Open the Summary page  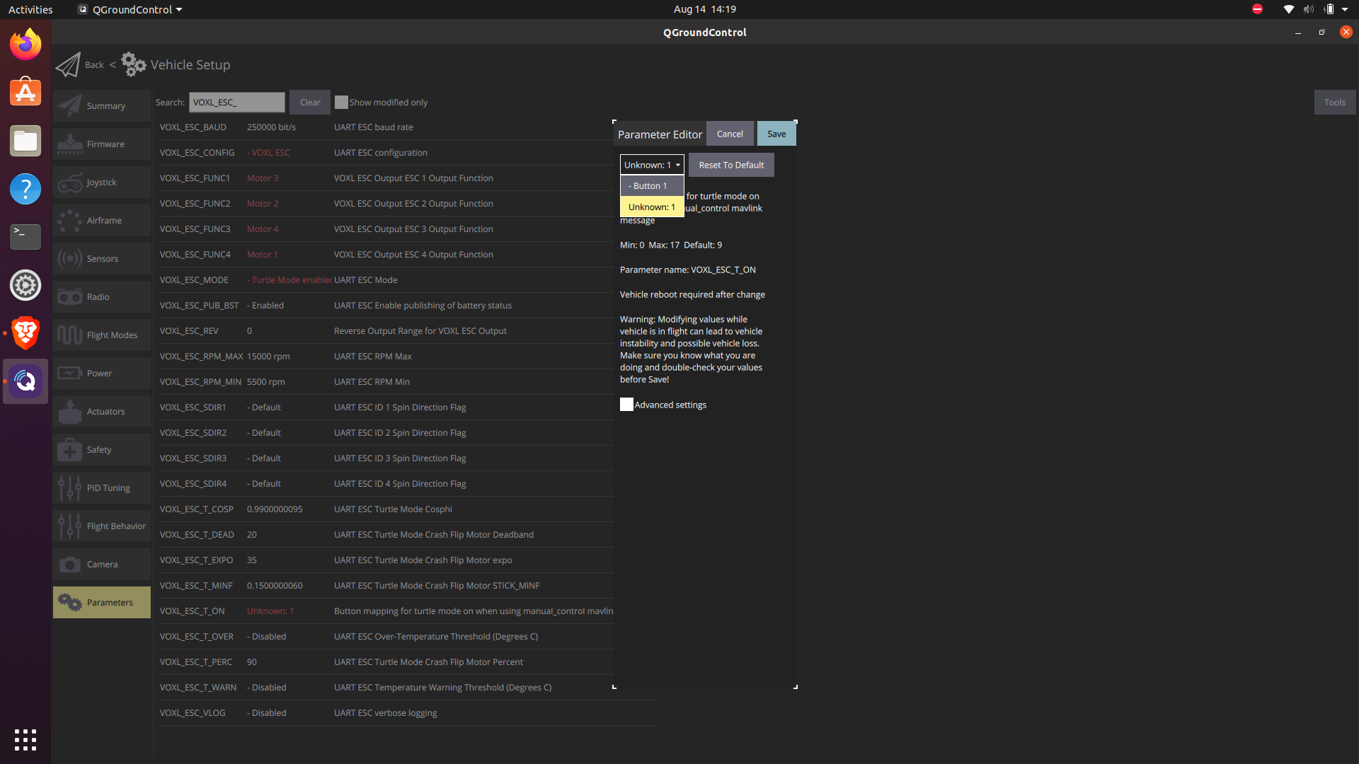point(102,106)
